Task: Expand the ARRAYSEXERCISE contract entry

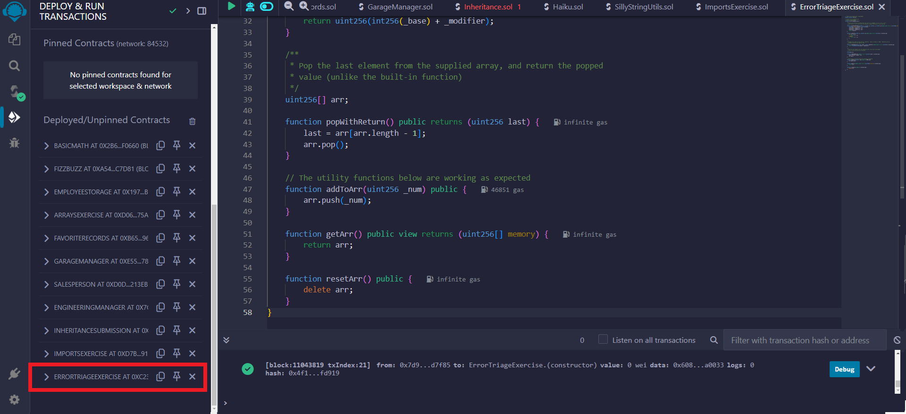Action: point(46,215)
